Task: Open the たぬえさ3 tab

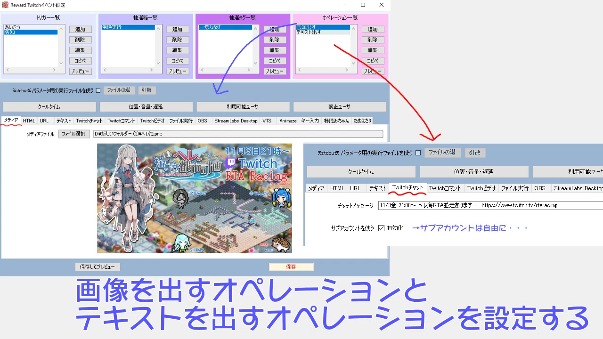Action: [362, 121]
